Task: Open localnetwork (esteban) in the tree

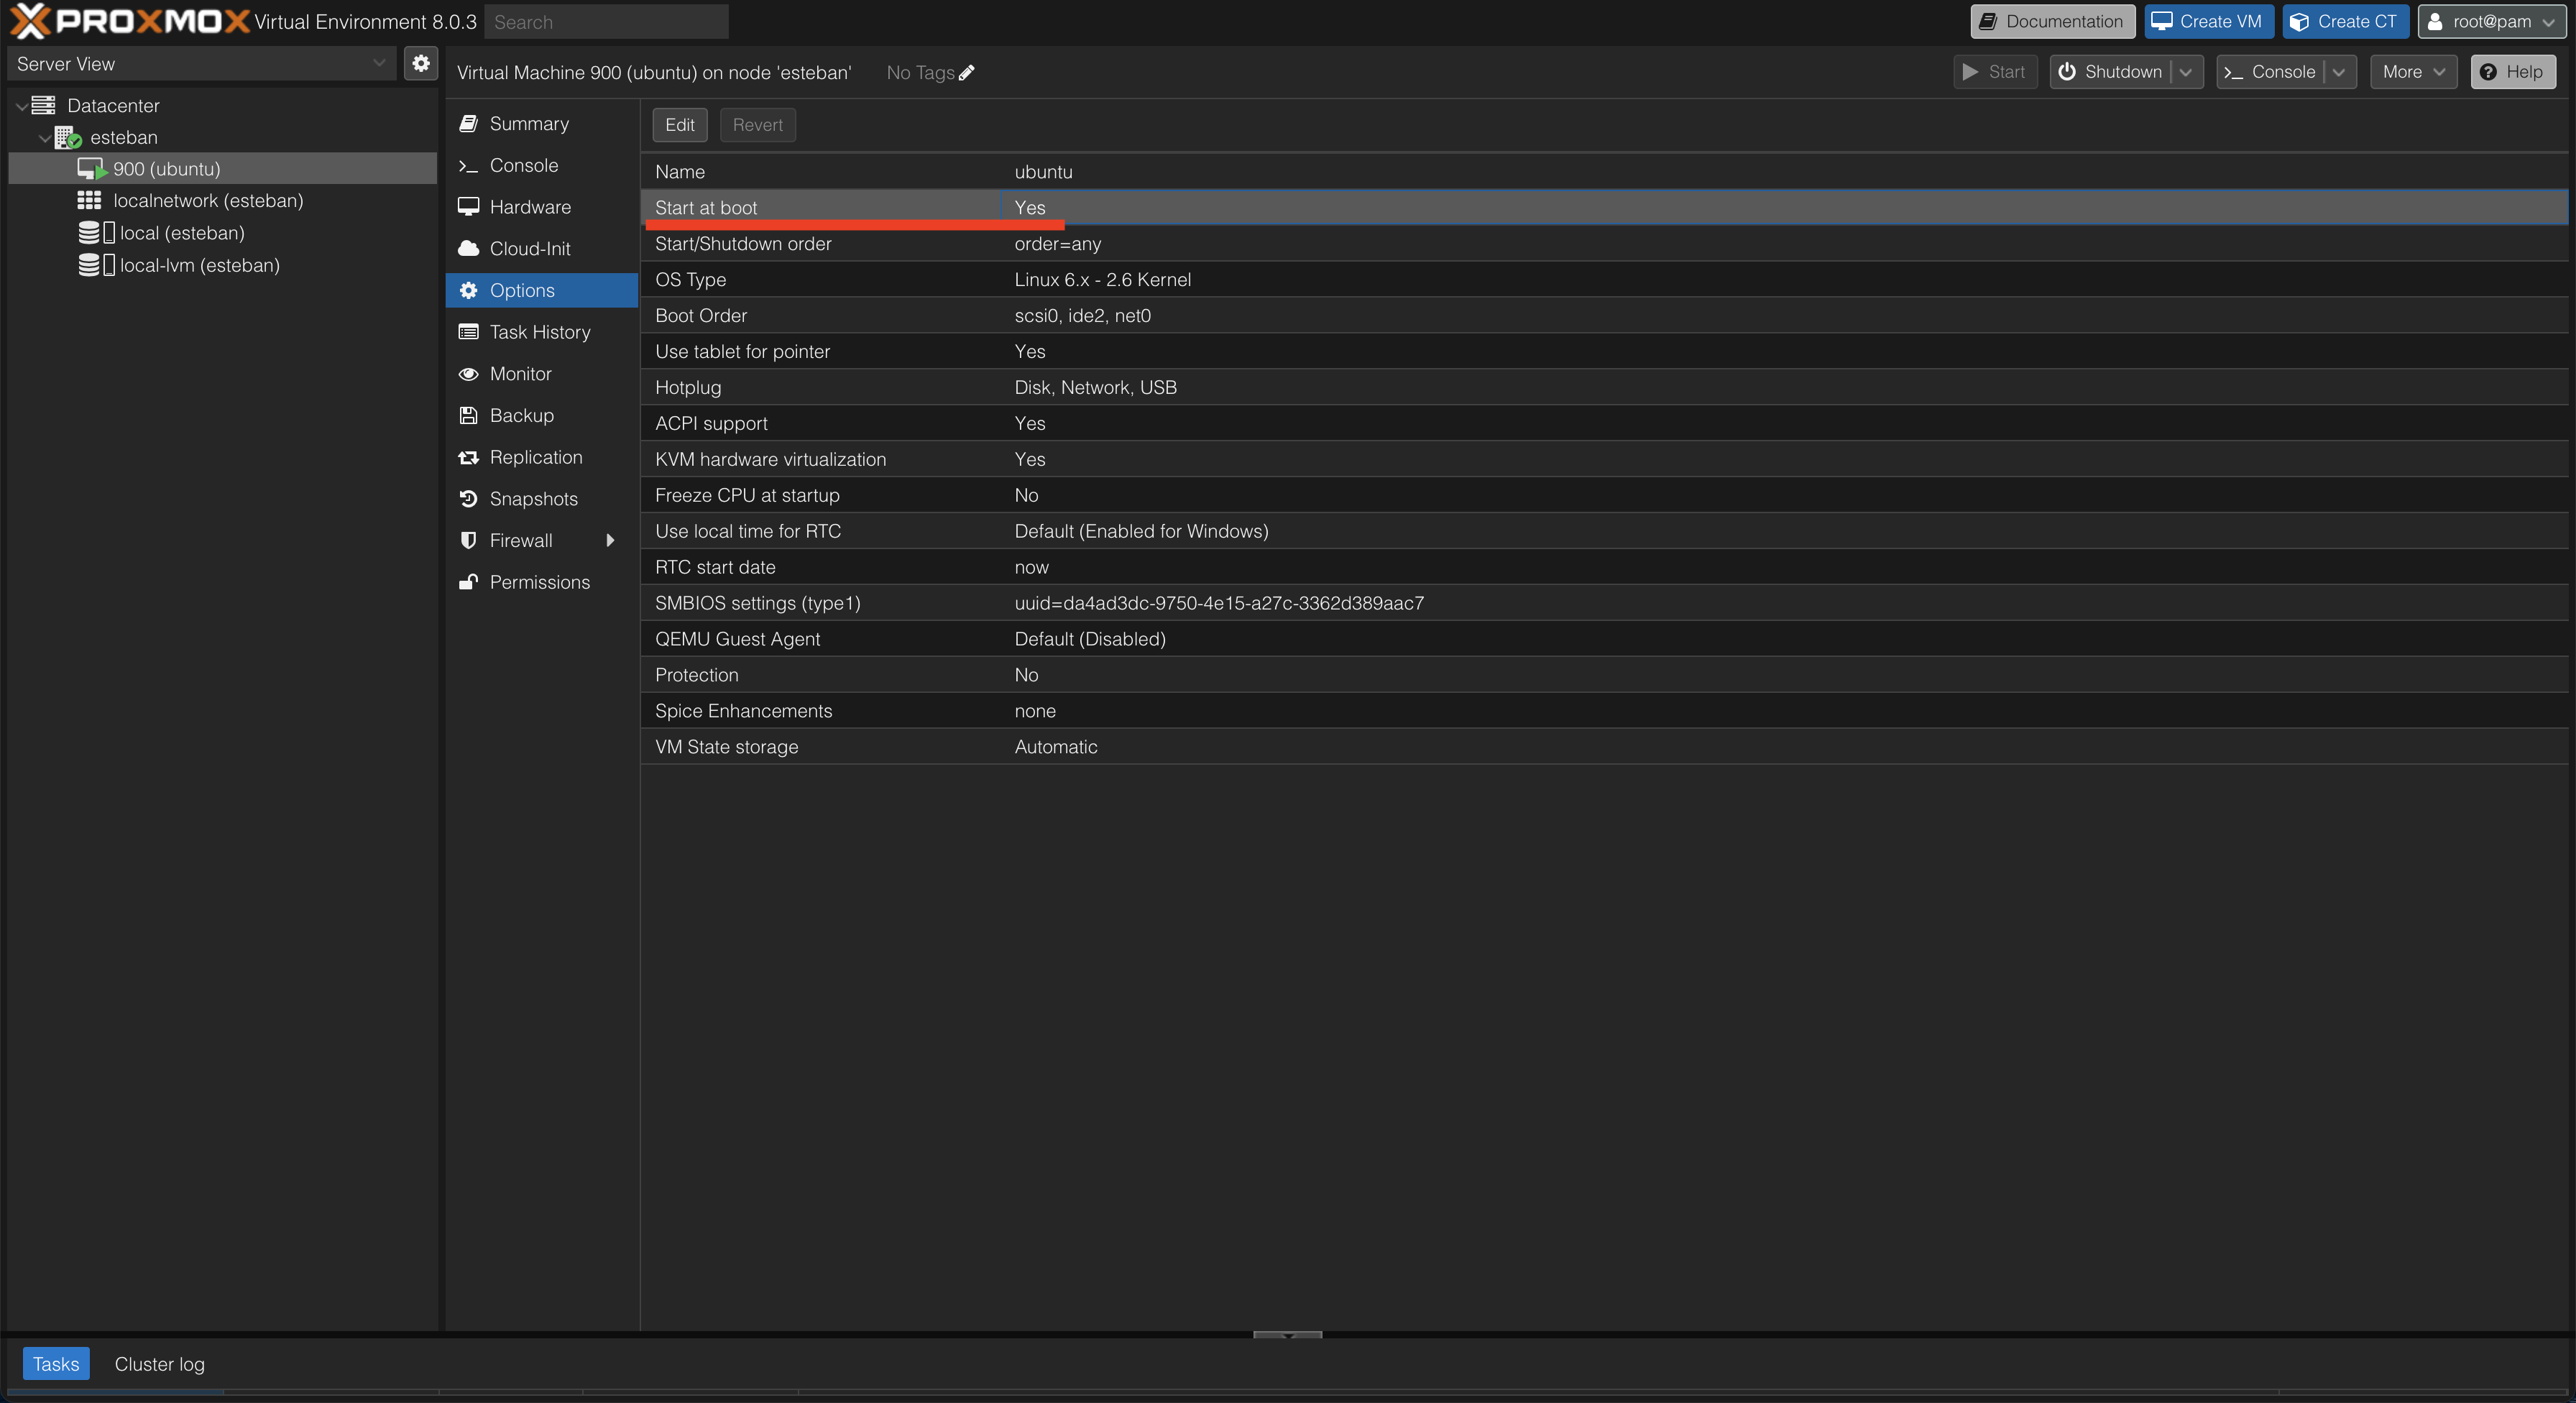Action: point(208,200)
